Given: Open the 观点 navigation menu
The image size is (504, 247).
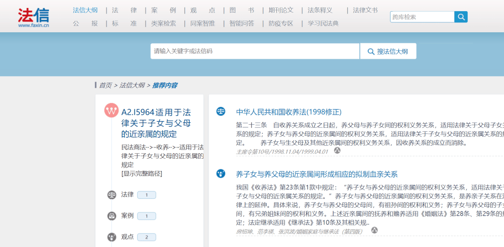Looking at the screenshot, I should (x=203, y=10).
